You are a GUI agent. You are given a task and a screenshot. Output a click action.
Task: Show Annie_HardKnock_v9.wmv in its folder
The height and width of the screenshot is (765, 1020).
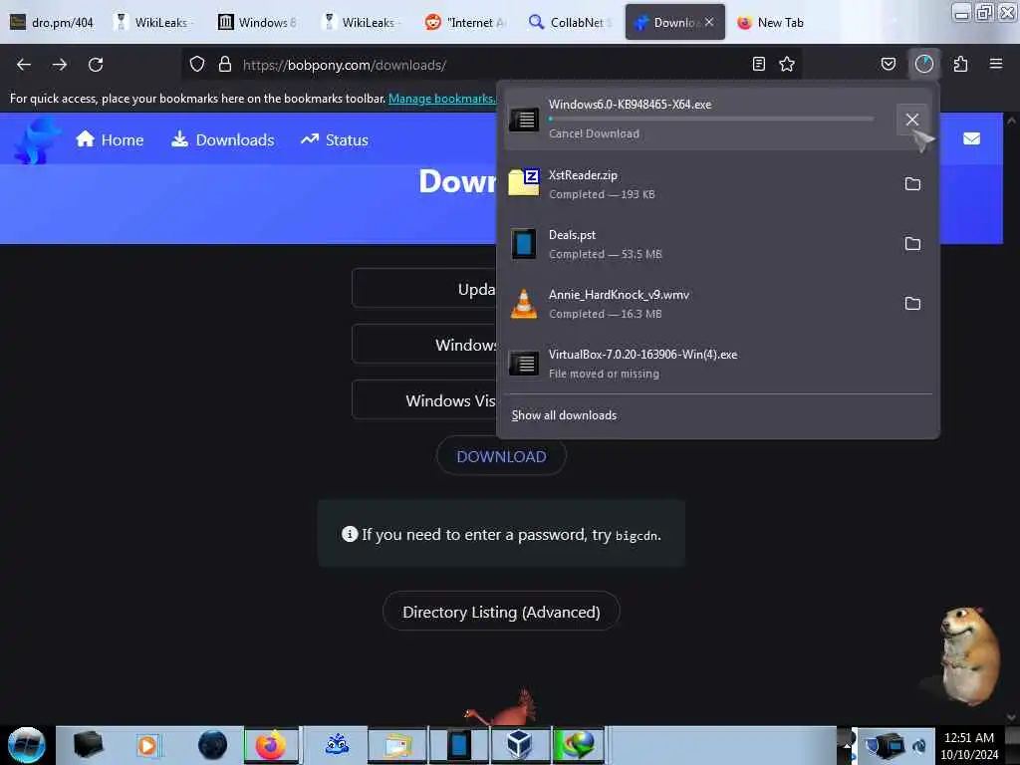(912, 304)
